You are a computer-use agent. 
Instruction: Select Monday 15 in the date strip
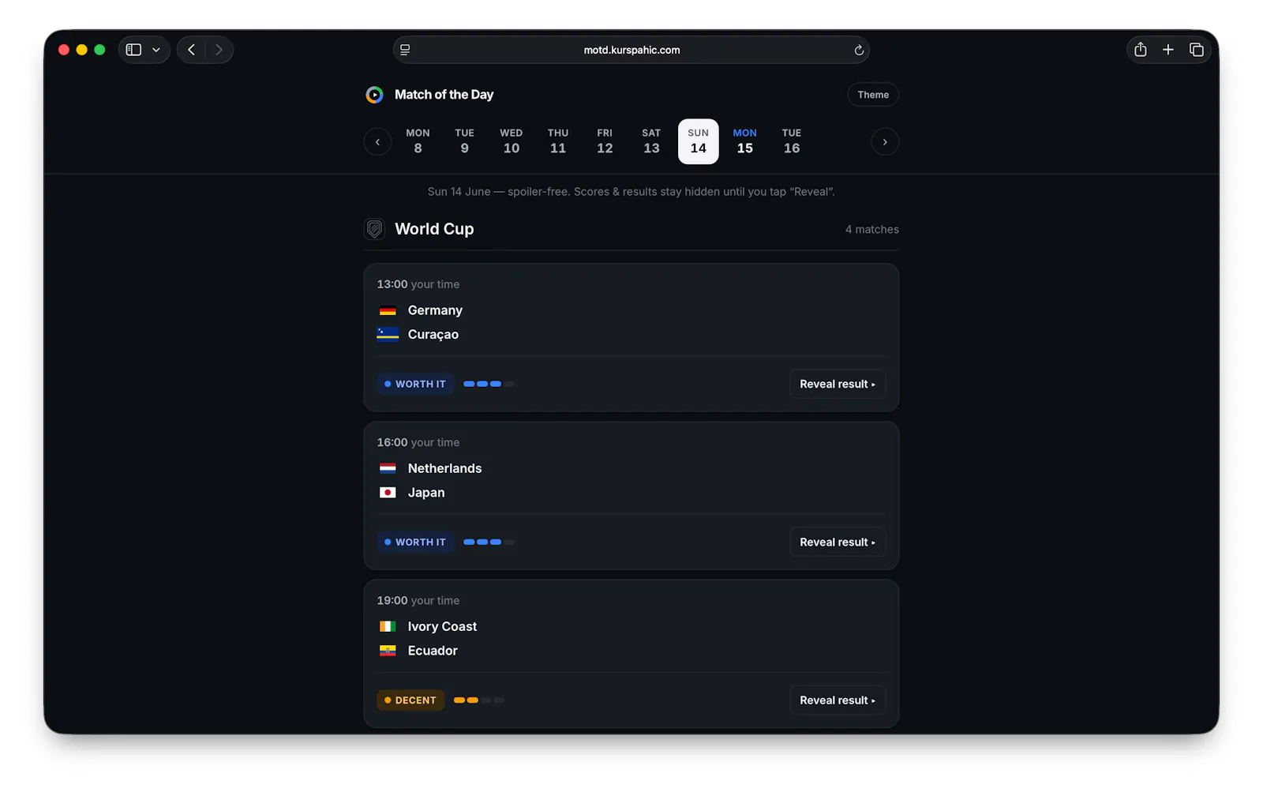tap(745, 141)
